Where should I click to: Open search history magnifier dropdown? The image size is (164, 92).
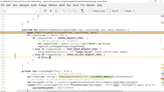pos(5,11)
